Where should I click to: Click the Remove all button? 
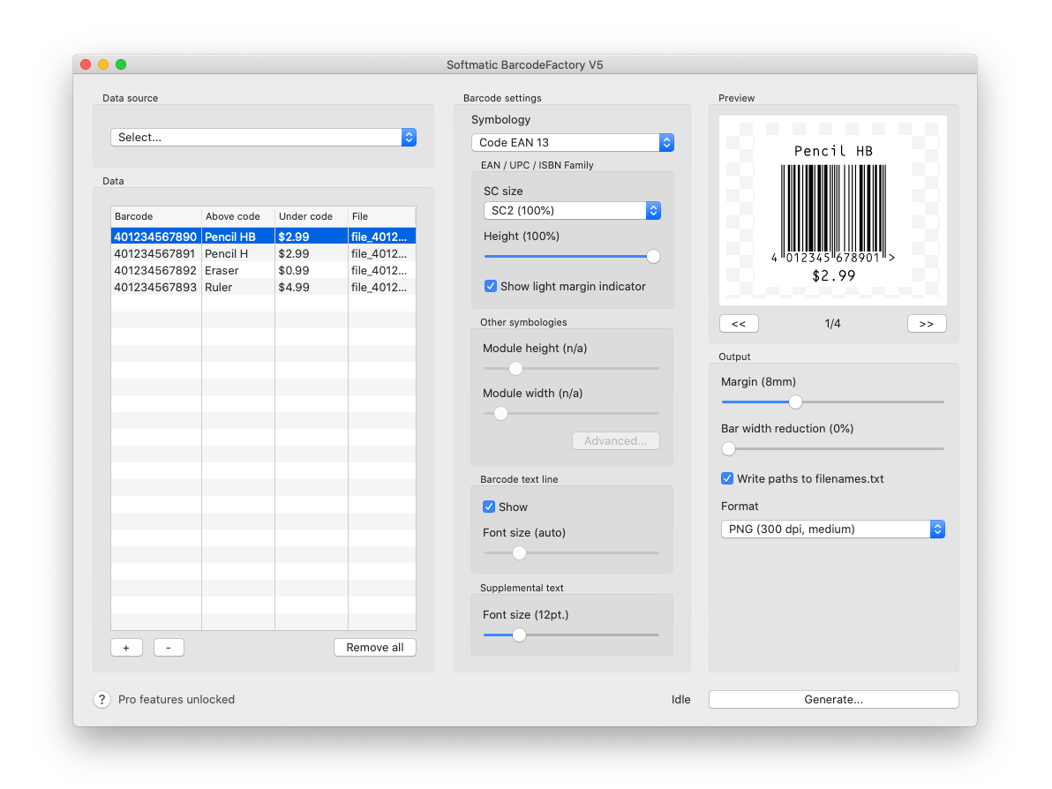click(374, 647)
